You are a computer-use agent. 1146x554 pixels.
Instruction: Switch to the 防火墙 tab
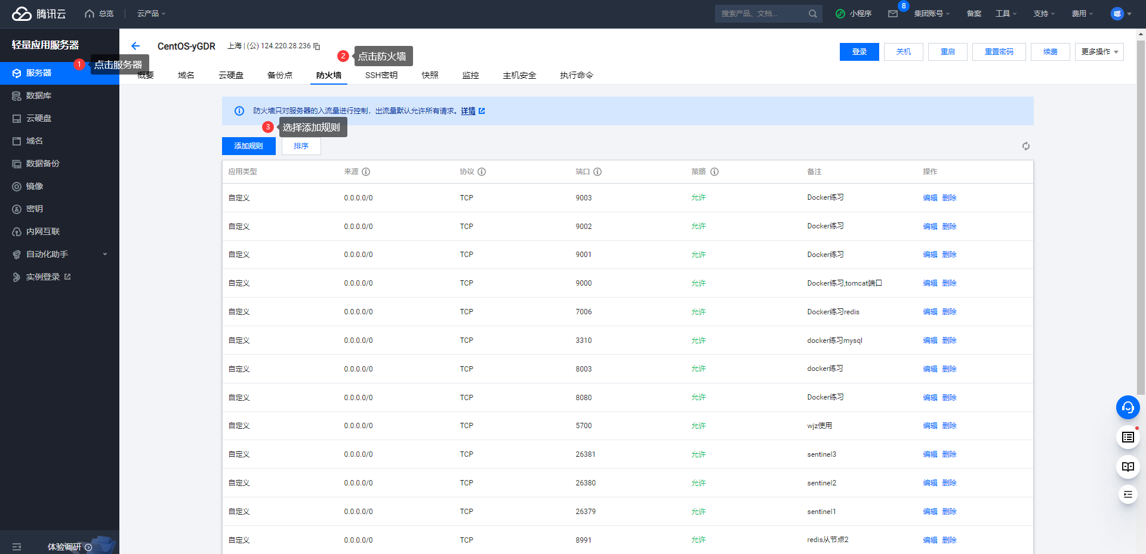(x=329, y=75)
